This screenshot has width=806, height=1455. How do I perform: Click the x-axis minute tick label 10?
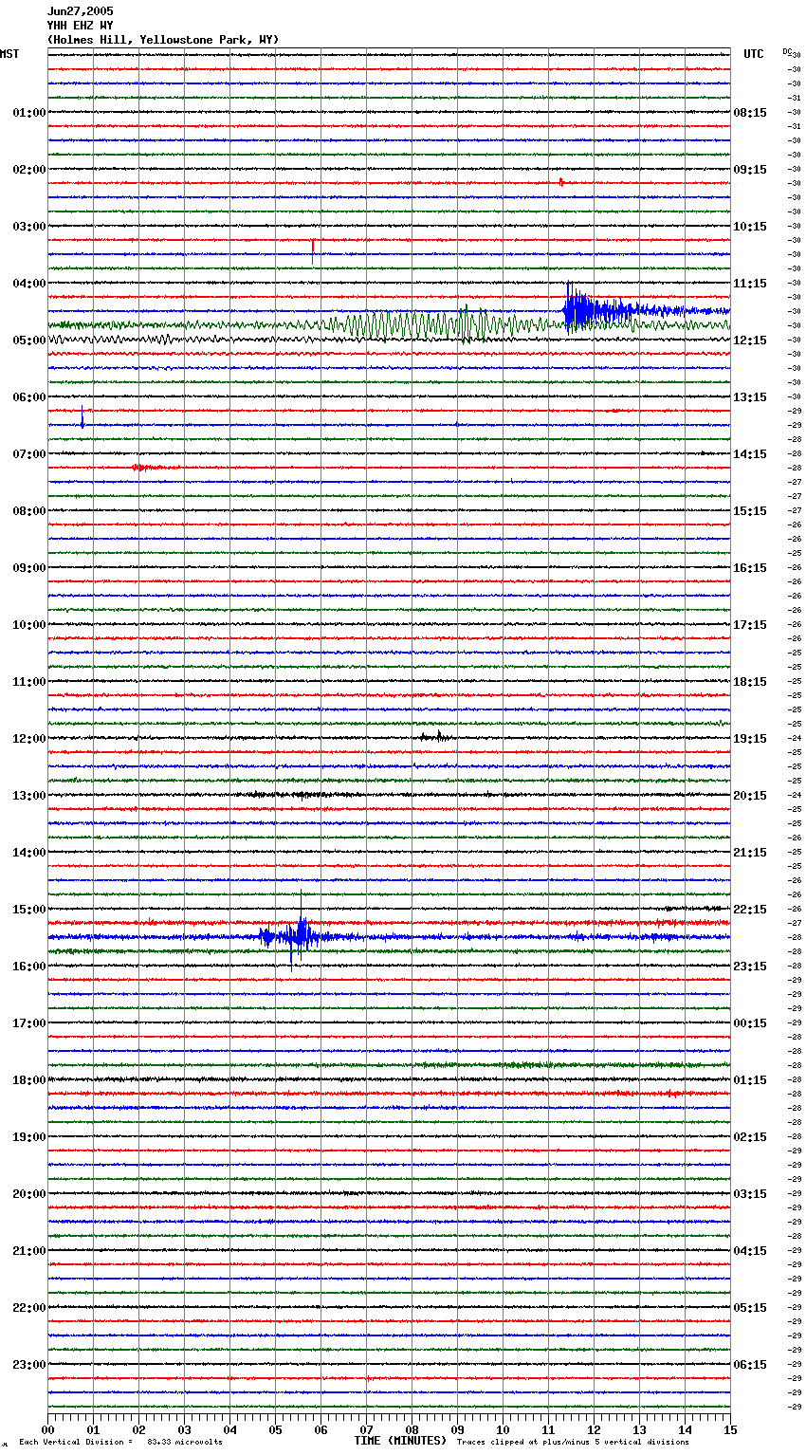(503, 1429)
